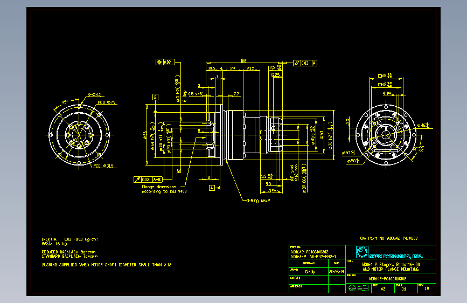The width and height of the screenshot is (467, 303).
Task: Click the drawn-by name 'Cindy'
Action: click(x=310, y=272)
